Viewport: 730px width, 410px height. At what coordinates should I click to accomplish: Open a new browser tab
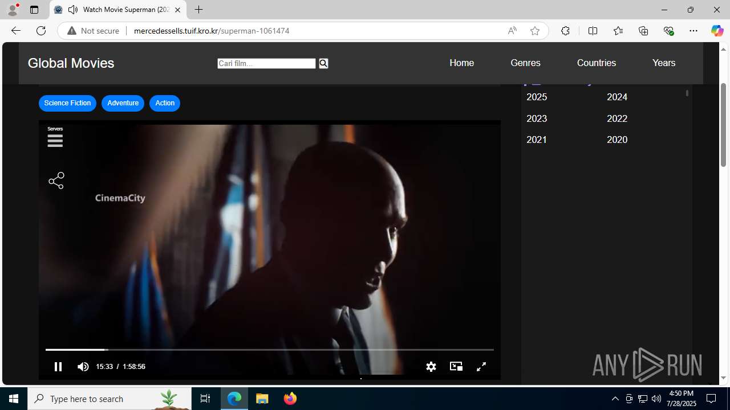tap(198, 10)
